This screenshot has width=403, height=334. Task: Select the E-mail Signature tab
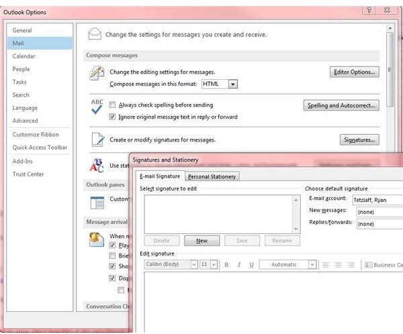pos(160,176)
